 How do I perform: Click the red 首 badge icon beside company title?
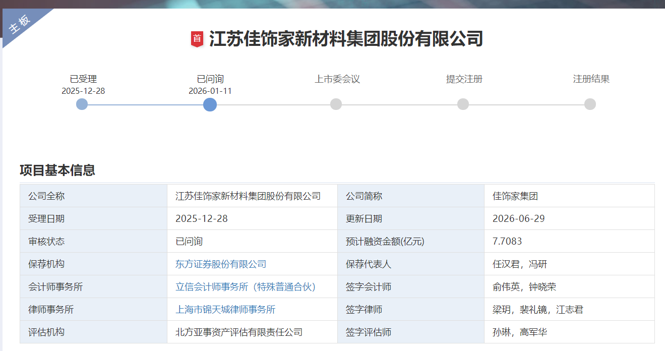197,39
